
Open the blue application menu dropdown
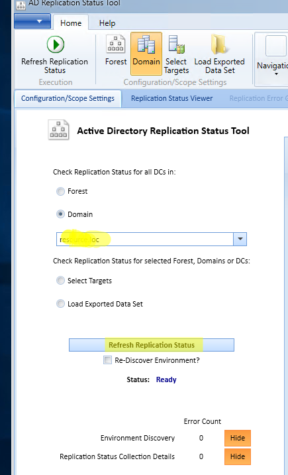(x=32, y=21)
